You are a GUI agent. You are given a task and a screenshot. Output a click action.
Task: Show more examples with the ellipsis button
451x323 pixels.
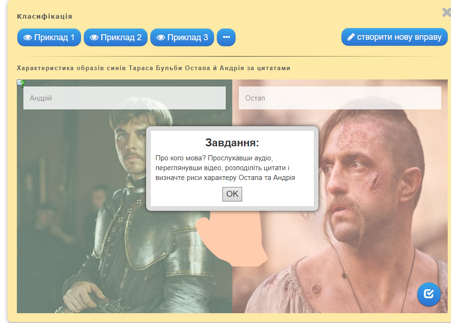[x=226, y=37]
